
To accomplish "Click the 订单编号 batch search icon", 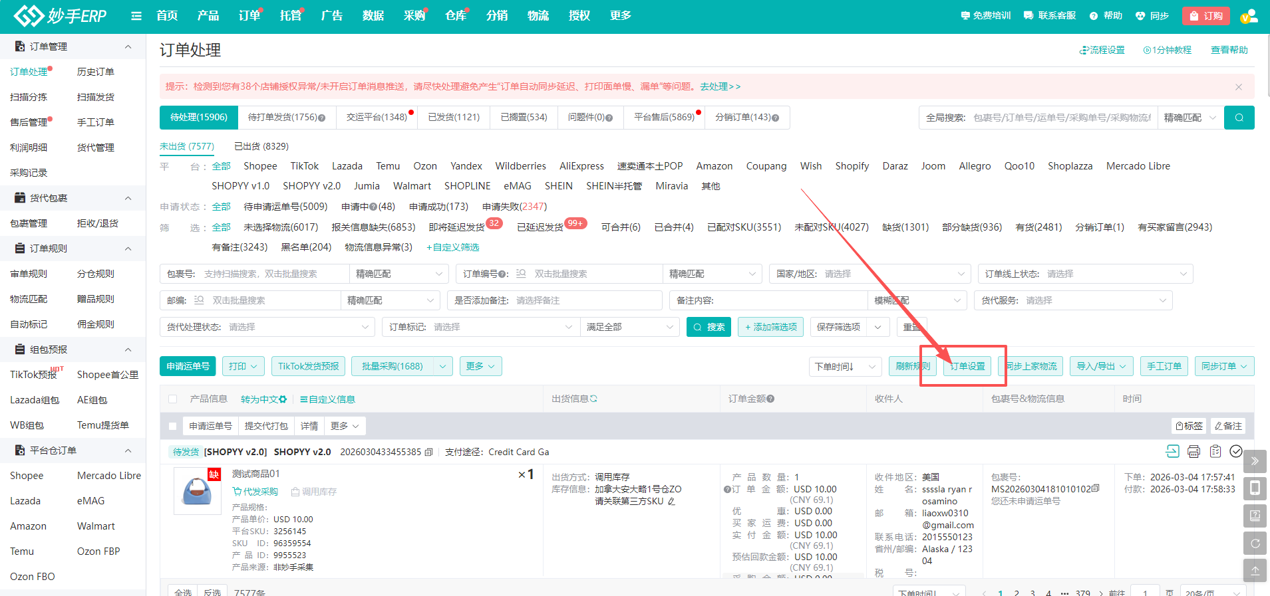I will (x=521, y=274).
